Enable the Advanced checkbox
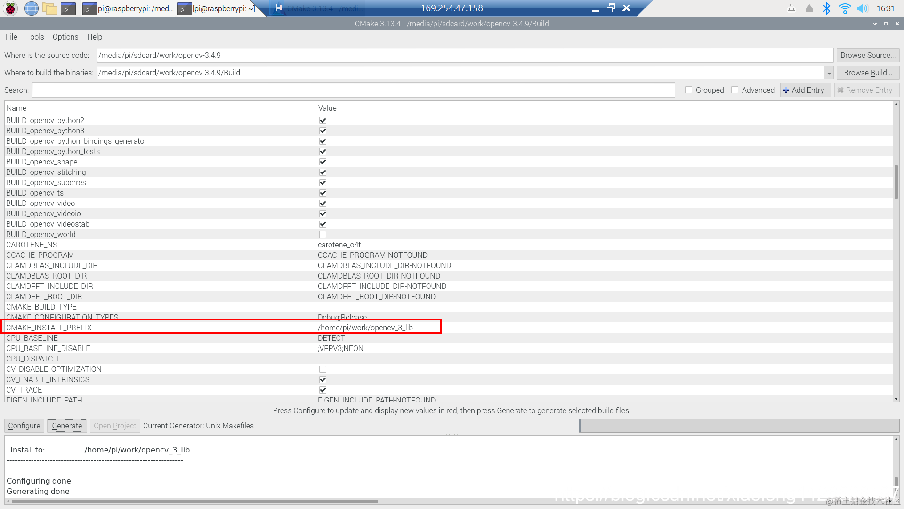This screenshot has height=509, width=904. (734, 90)
